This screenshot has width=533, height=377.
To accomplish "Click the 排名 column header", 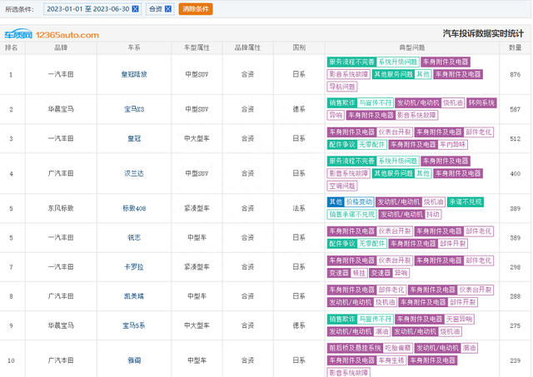I will (x=12, y=47).
